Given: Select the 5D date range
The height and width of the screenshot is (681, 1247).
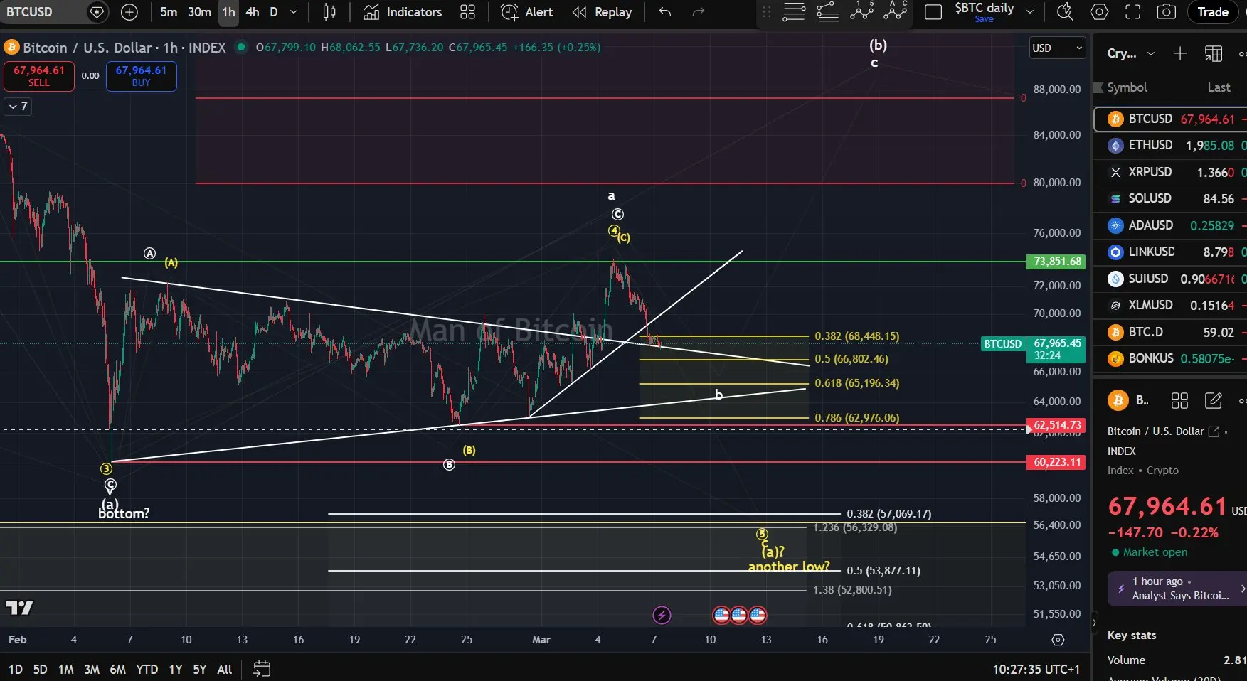Looking at the screenshot, I should [41, 670].
